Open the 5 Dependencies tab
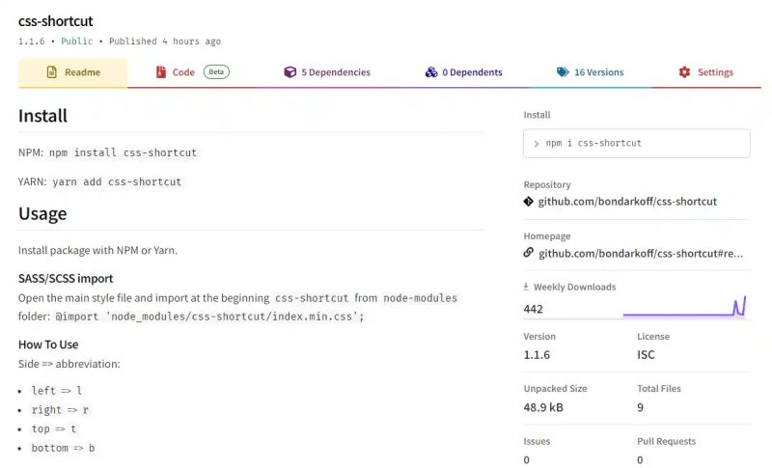This screenshot has height=468, width=772. (327, 72)
